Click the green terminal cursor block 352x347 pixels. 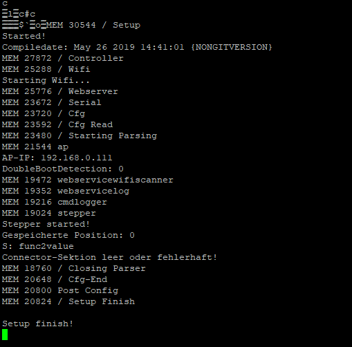[x=5, y=335]
